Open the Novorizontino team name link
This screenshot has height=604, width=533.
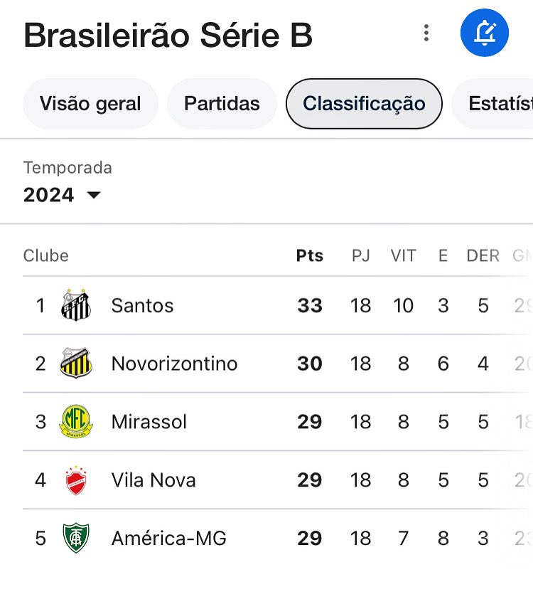tap(174, 364)
